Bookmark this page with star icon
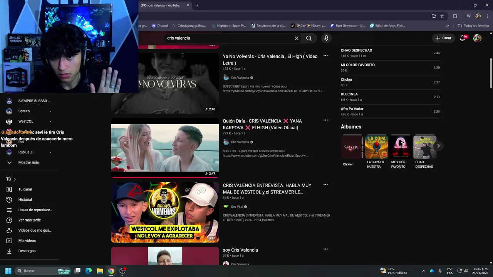This screenshot has width=493, height=277. [x=442, y=16]
